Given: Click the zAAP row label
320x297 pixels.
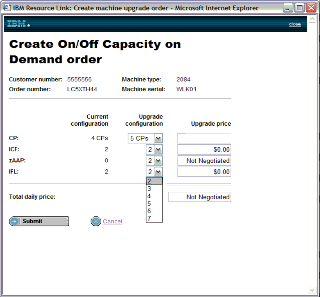Looking at the screenshot, I should point(17,160).
